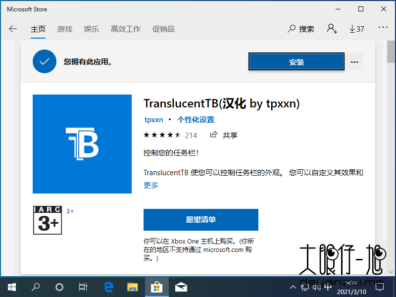Screen dimensions: 396x297
Task: Show hidden tray icons chevron
Action: (x=293, y=287)
